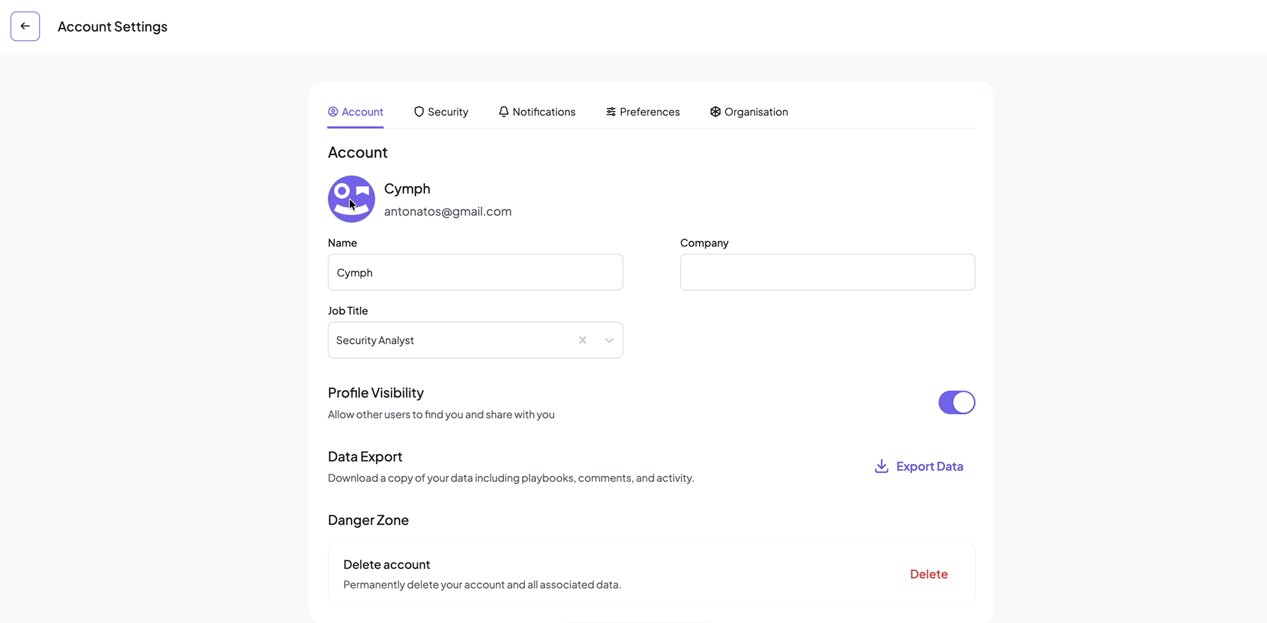Select the antonatos@gmail.com email text

coord(448,211)
